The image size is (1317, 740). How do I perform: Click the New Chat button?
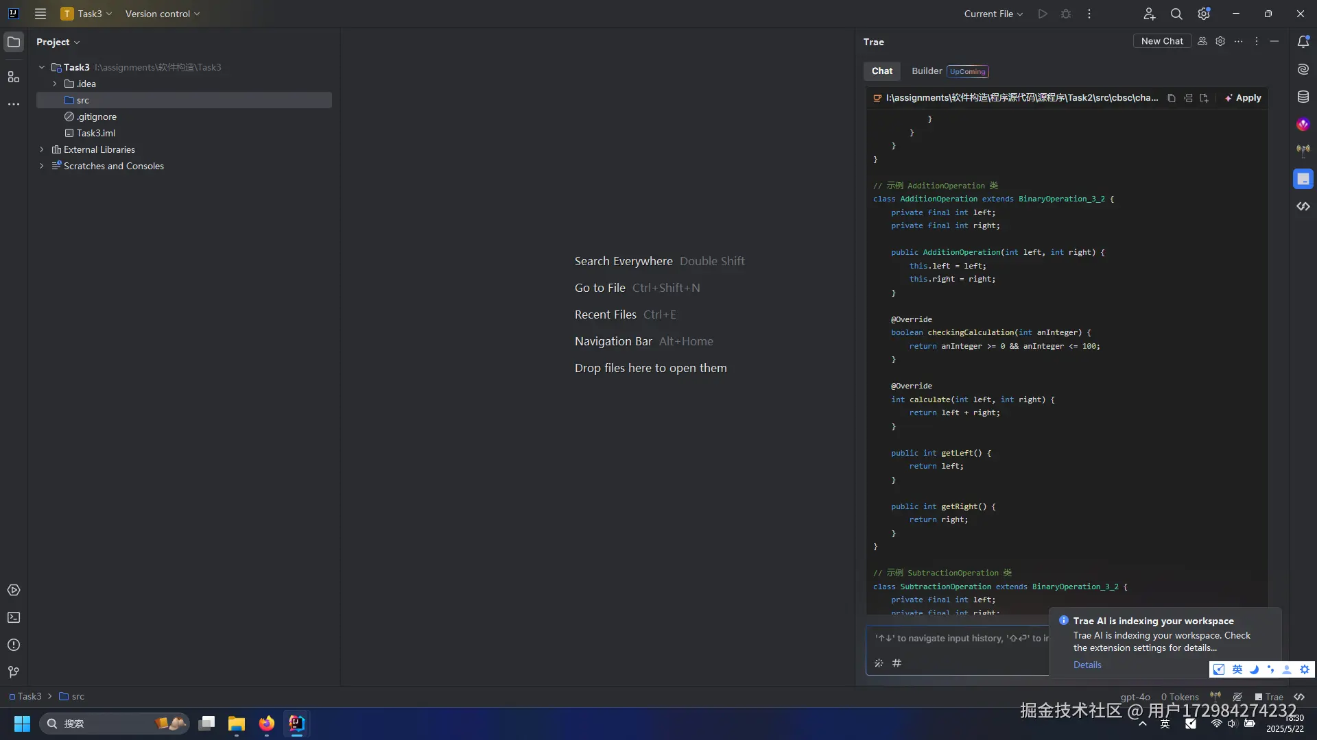(x=1162, y=41)
